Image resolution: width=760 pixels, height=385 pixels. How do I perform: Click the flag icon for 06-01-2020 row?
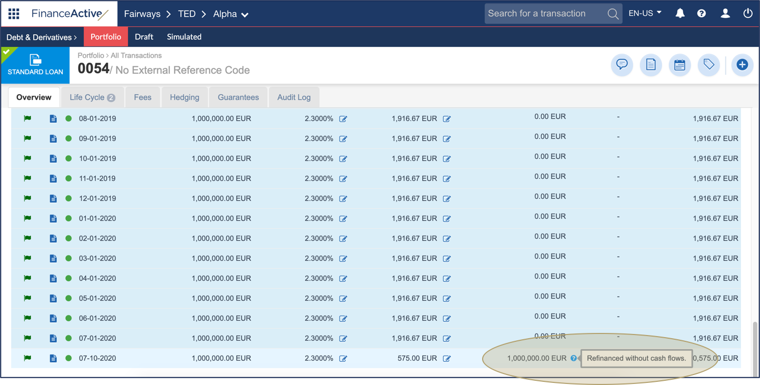click(x=27, y=318)
